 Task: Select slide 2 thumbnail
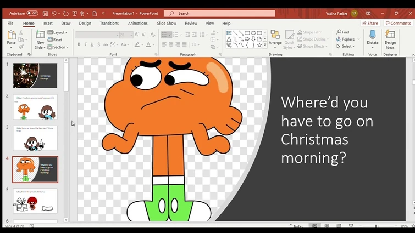pos(35,106)
